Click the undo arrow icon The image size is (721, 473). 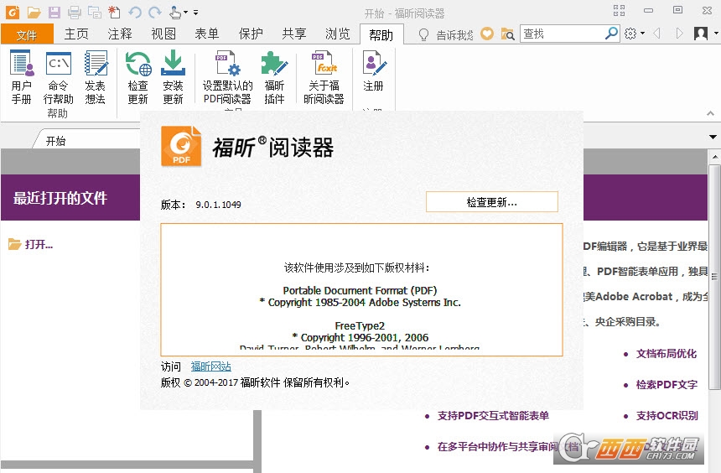[135, 13]
